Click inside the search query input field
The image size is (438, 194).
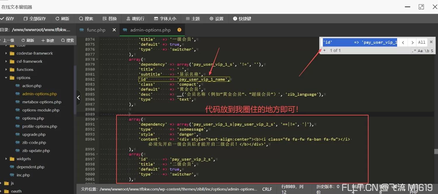pos(359,42)
